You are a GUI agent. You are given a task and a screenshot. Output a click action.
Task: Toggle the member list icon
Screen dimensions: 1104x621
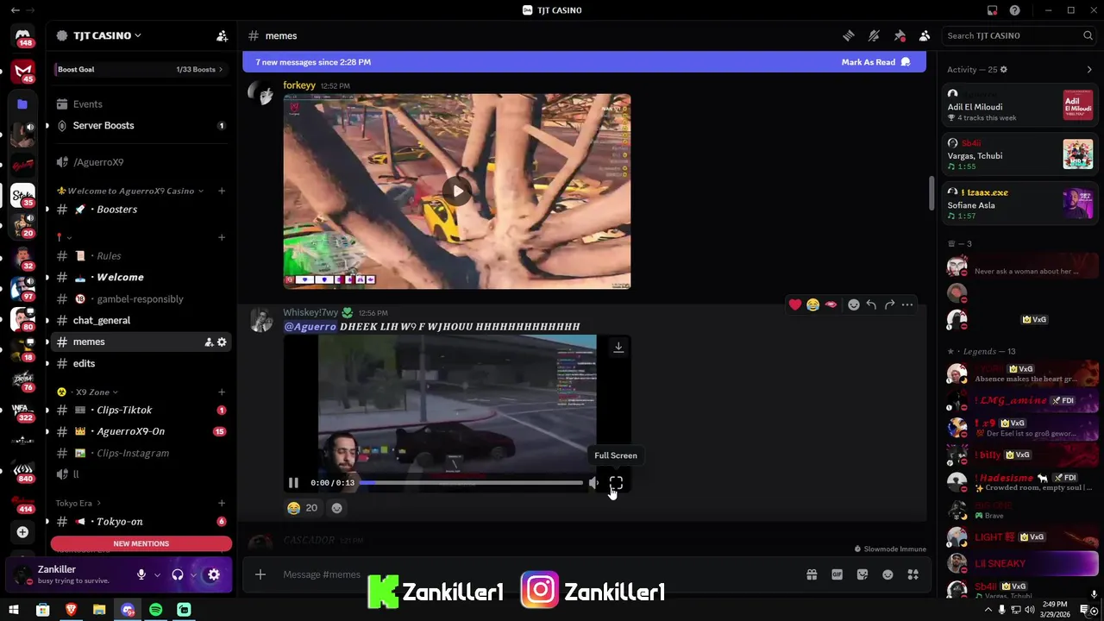coord(925,35)
